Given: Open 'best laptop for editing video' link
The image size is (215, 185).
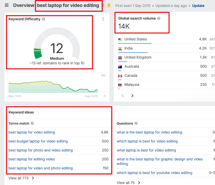Looking at the screenshot, I should 32,159.
